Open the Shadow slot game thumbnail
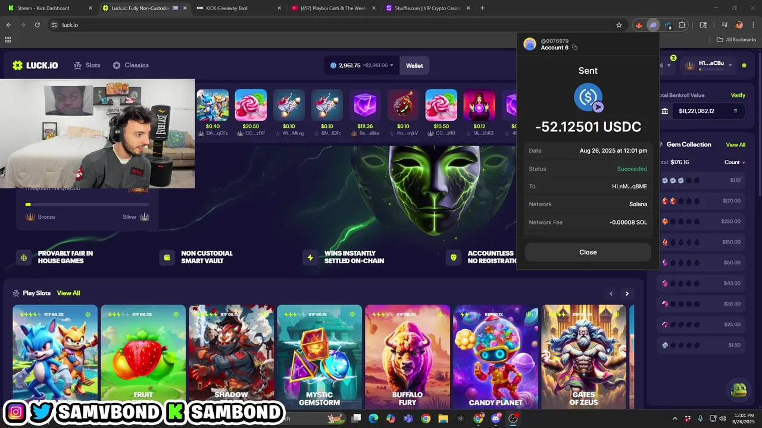This screenshot has height=428, width=762. 231,357
